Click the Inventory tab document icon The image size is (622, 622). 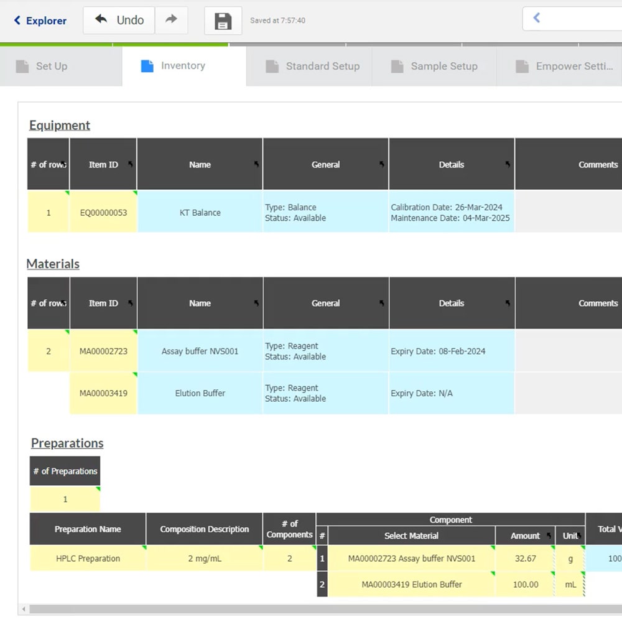tap(147, 66)
